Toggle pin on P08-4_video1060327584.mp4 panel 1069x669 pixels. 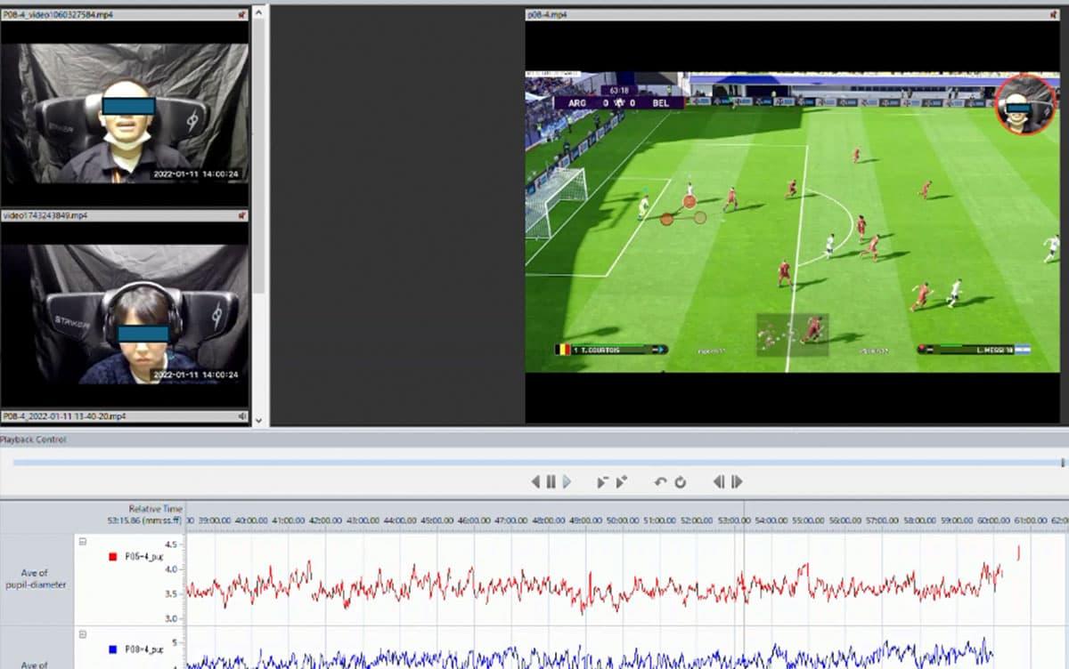(x=242, y=15)
